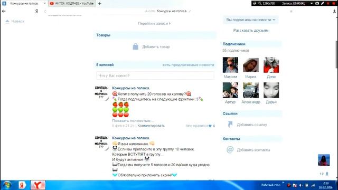
Task: Click the arrow icon beside Добавить ссылку
Action: [x=230, y=125]
